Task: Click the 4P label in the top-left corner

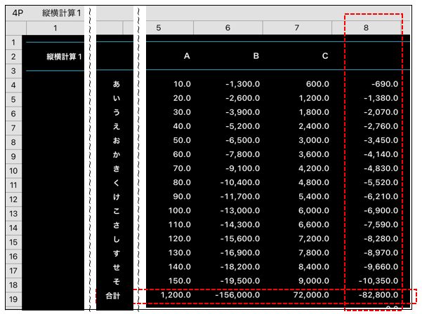Action: (18, 13)
